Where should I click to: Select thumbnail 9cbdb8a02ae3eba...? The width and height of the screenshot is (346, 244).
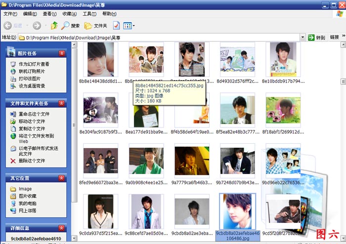192,211
